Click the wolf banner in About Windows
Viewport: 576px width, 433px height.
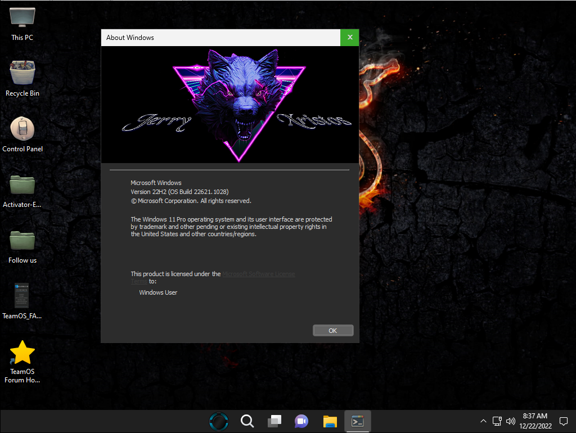point(230,105)
